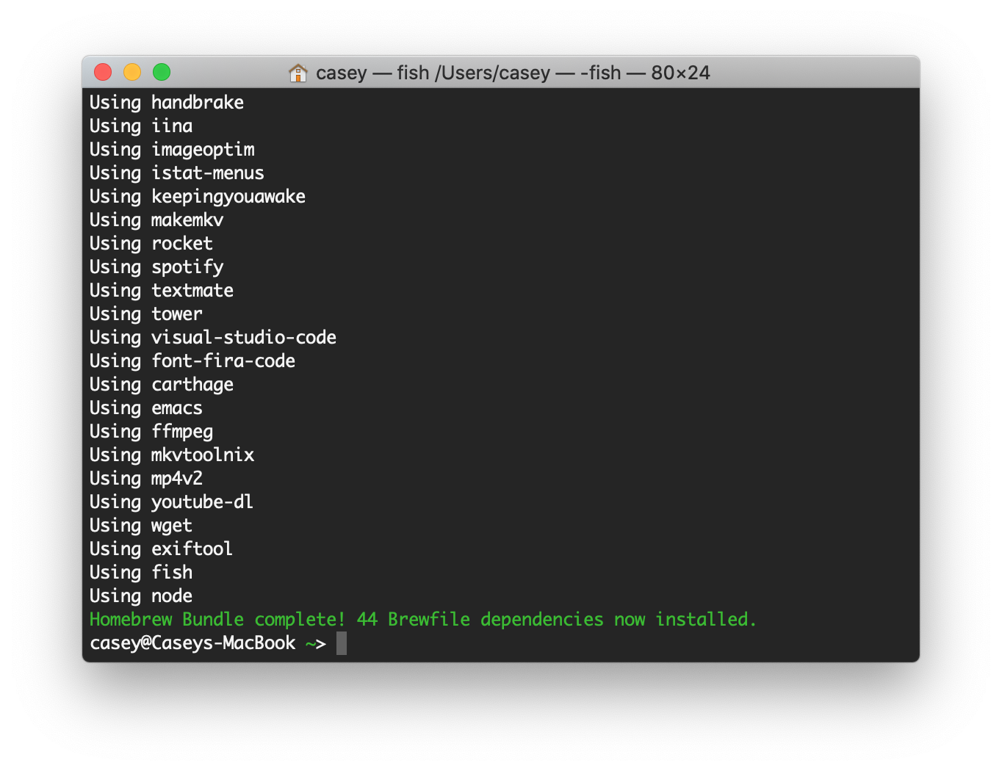Click the yellow minimize traffic light
This screenshot has width=1002, height=771.
(x=132, y=72)
